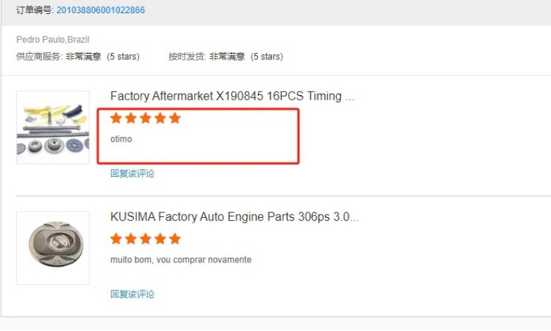
Task: Open the KUSIMA piston product thumbnail
Action: tap(53, 248)
